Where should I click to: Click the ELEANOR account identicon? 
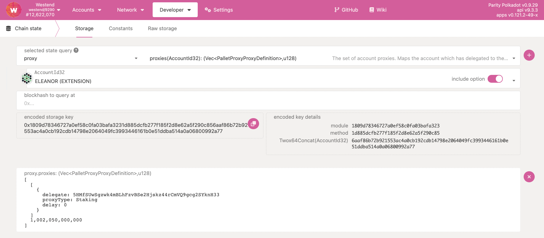tap(27, 78)
